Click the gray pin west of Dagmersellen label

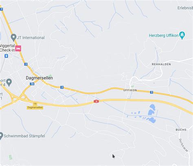pos(9,82)
